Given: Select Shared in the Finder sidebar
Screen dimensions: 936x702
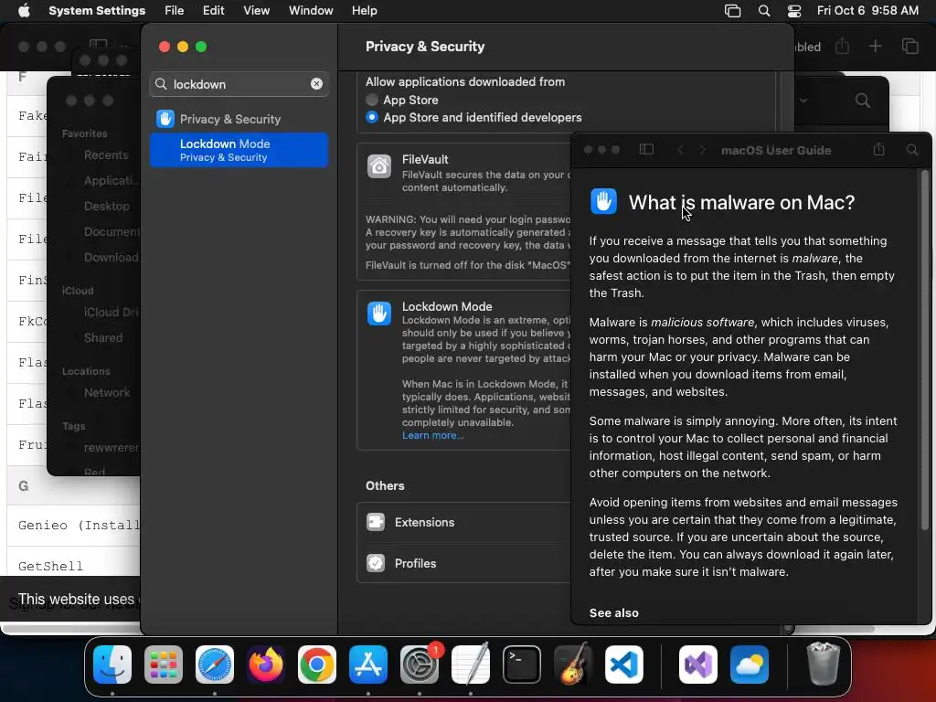Looking at the screenshot, I should [x=102, y=338].
